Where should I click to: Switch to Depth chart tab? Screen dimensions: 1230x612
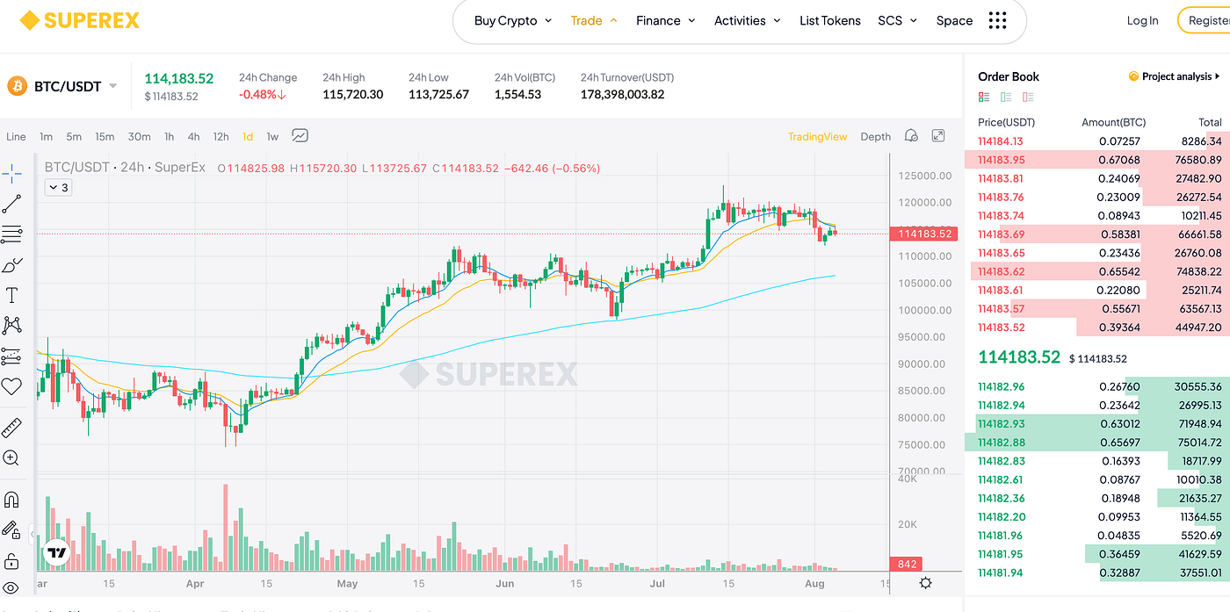coord(875,136)
